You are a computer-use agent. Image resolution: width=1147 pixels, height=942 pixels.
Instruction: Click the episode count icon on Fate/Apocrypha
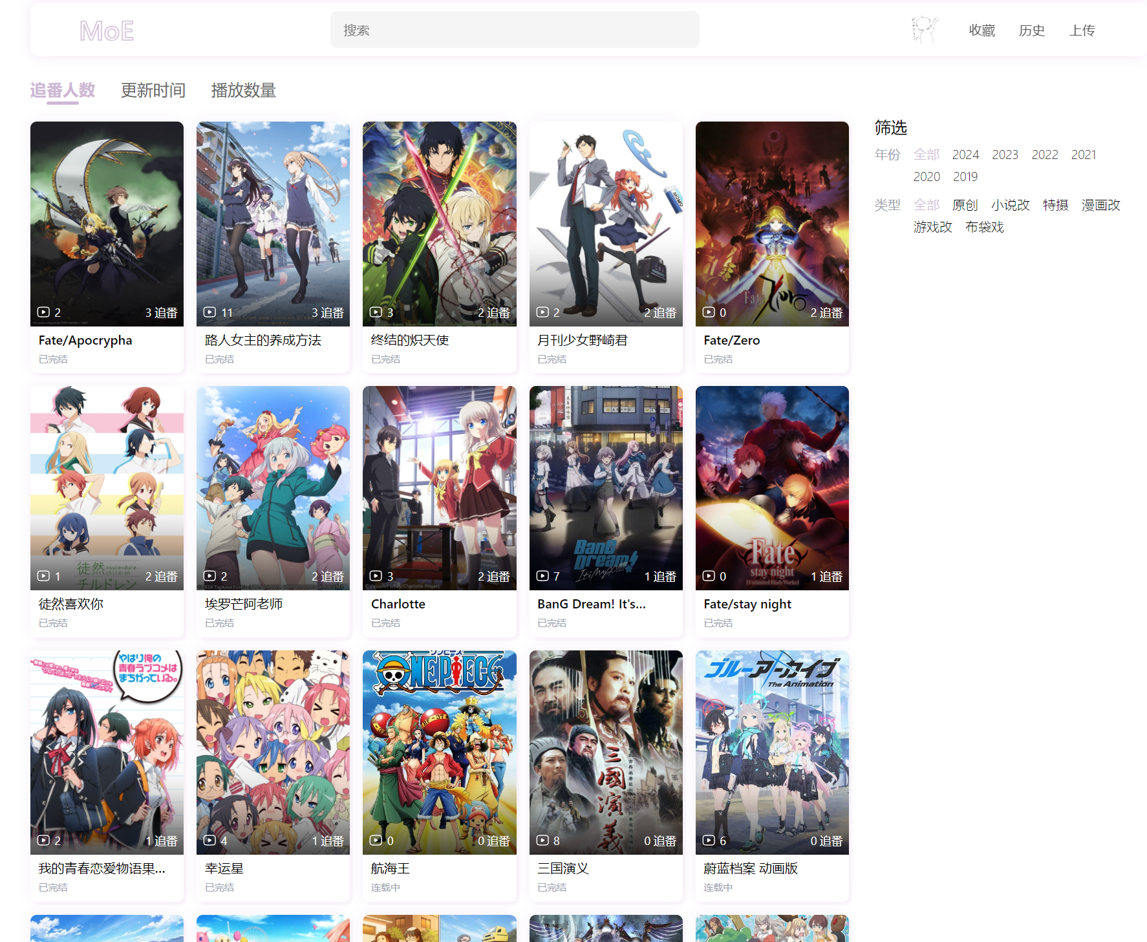pyautogui.click(x=43, y=312)
